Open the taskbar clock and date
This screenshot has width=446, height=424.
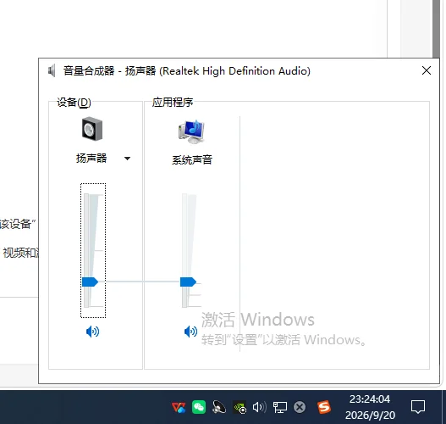[x=370, y=407]
